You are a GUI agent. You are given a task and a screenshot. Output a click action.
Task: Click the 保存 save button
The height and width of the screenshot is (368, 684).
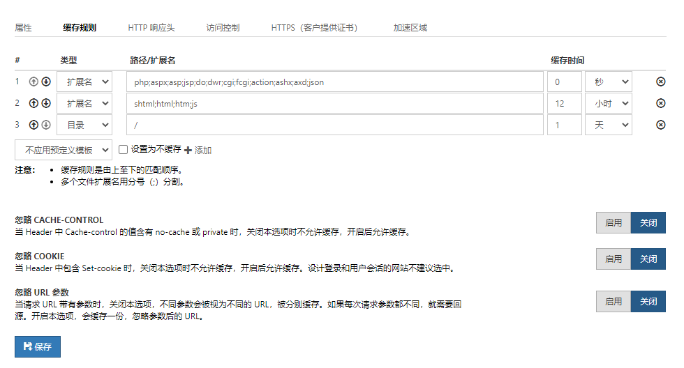[x=38, y=346]
